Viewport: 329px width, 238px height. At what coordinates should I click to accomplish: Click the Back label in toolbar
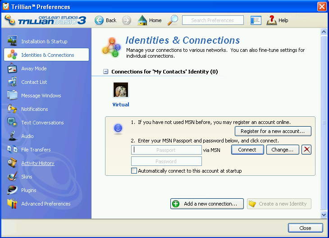(x=111, y=20)
